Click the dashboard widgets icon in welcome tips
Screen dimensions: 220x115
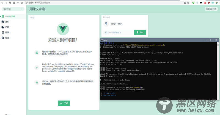click(x=37, y=53)
